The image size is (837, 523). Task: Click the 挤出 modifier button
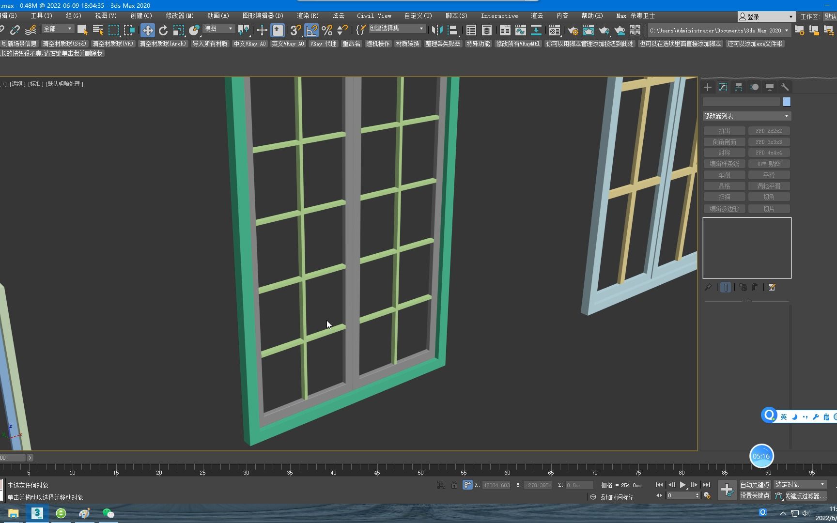[724, 131]
